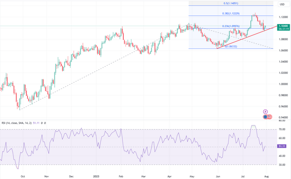This screenshot has width=291, height=179.
Task: Click the 1.12000 price axis label
Action: click(283, 17)
